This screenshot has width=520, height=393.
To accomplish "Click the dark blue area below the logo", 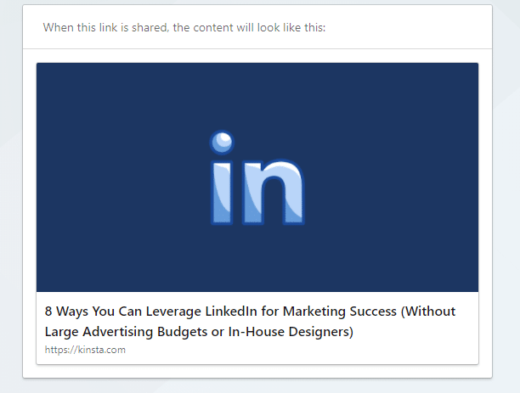I will [257, 263].
